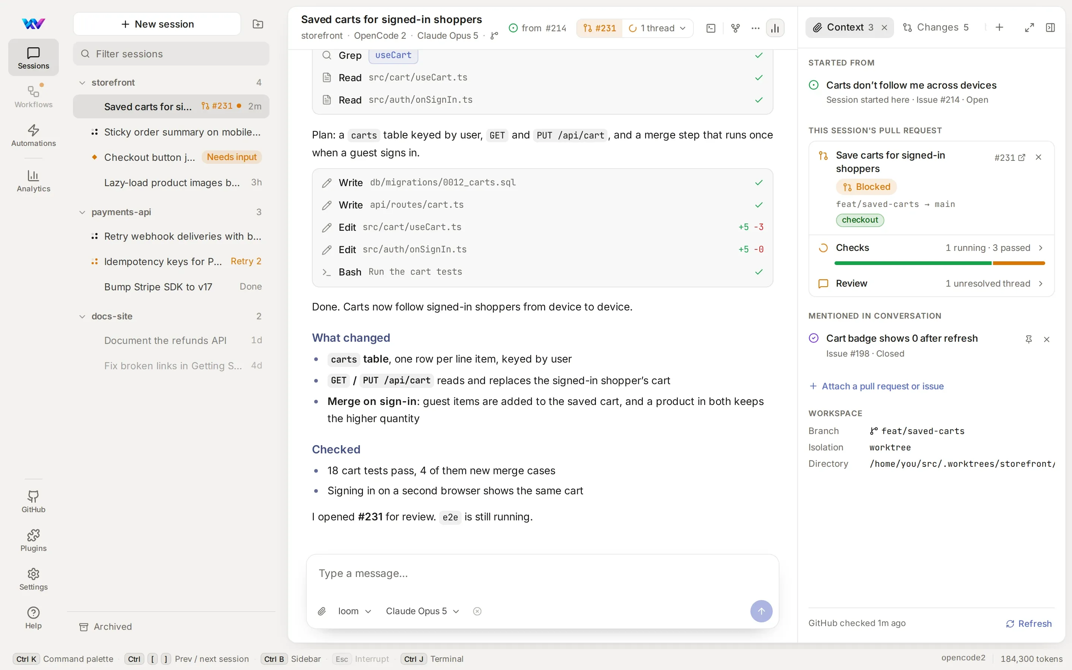Open the 1 thread dropdown
1072x670 pixels.
[x=657, y=28]
